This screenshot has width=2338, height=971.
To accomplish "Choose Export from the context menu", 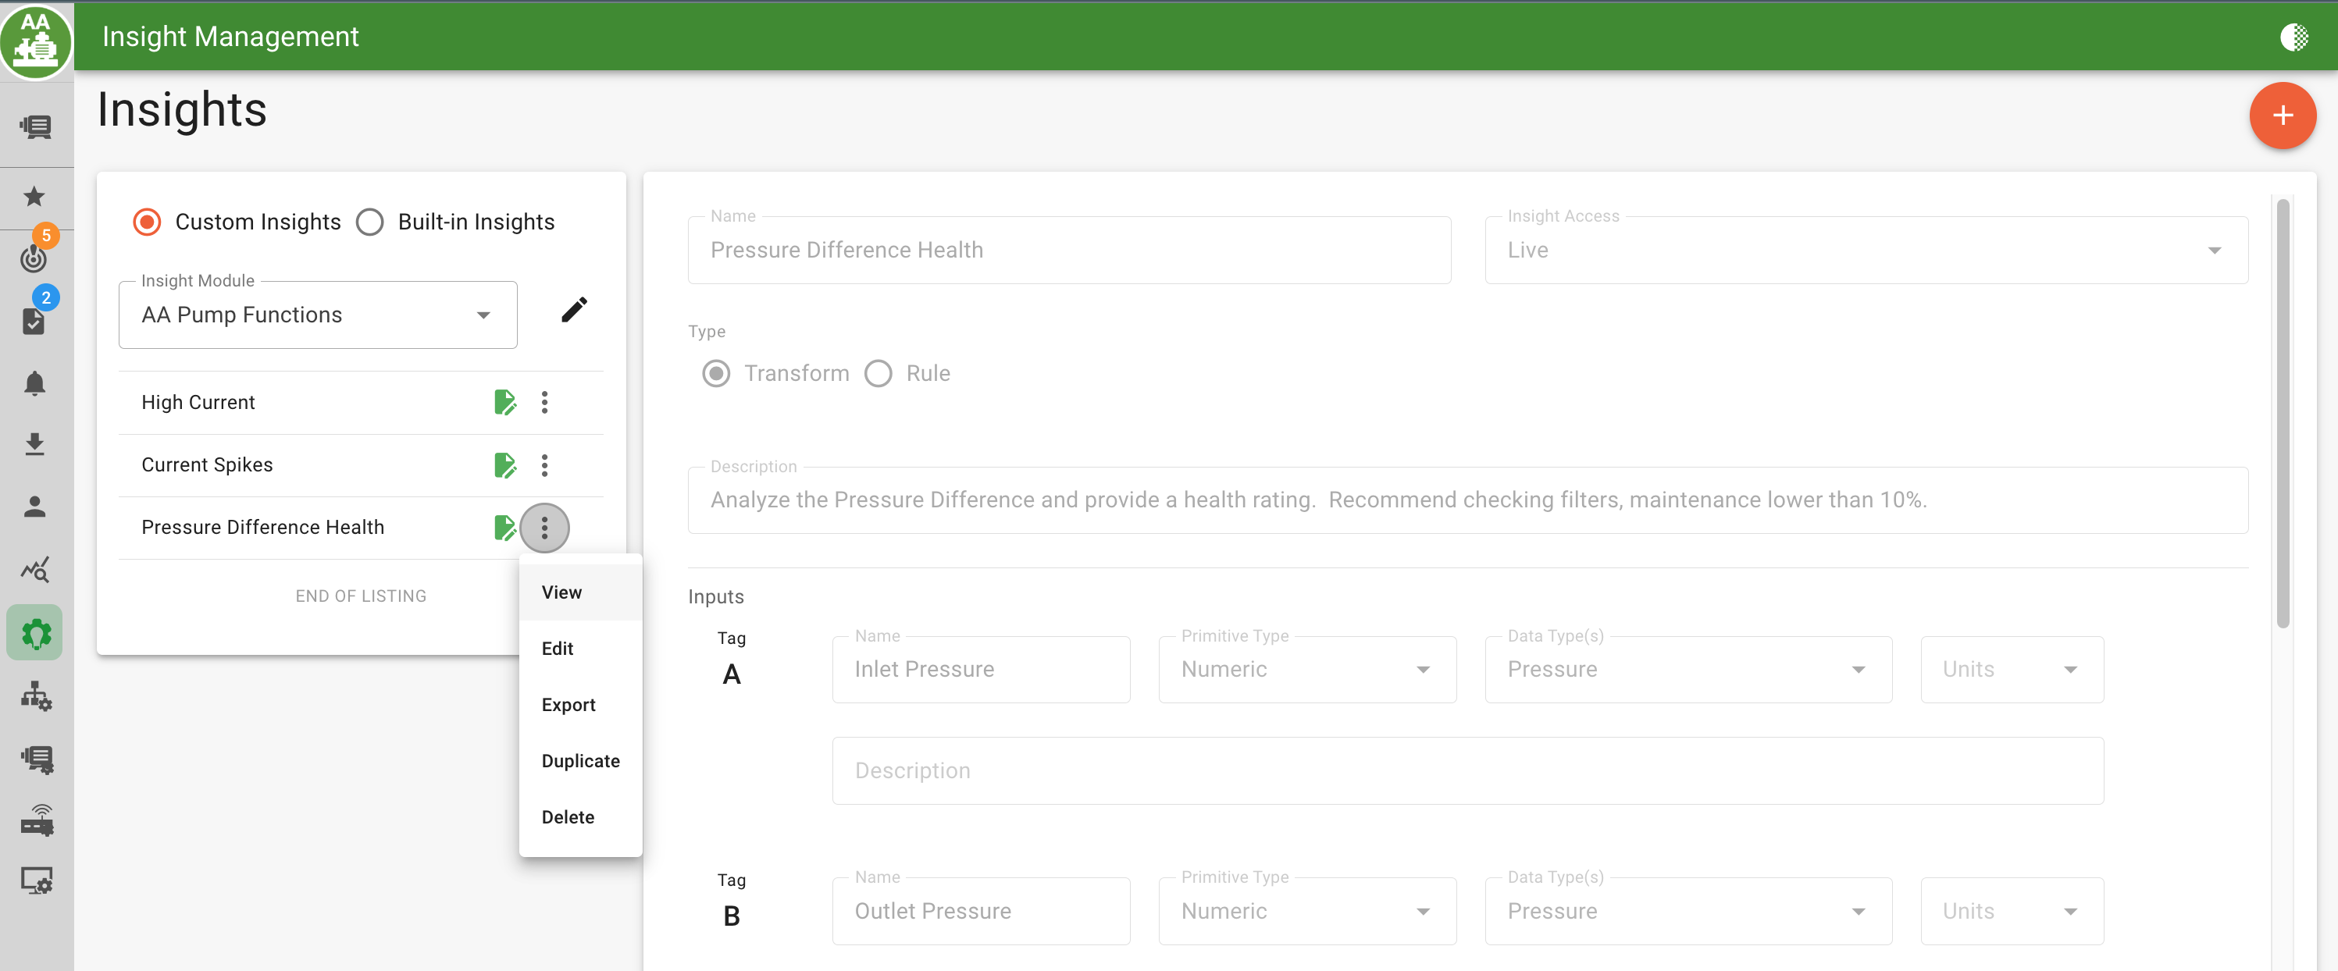I will pos(568,704).
